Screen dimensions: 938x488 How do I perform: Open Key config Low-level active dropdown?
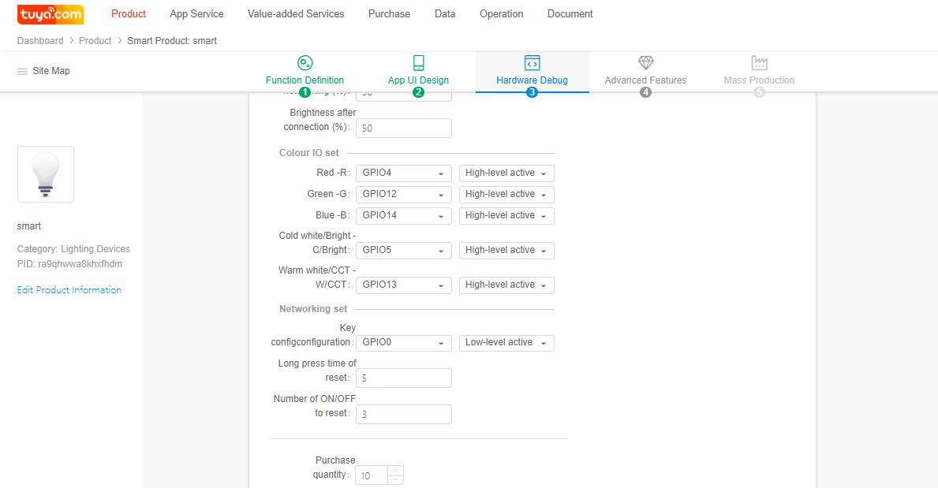[506, 343]
